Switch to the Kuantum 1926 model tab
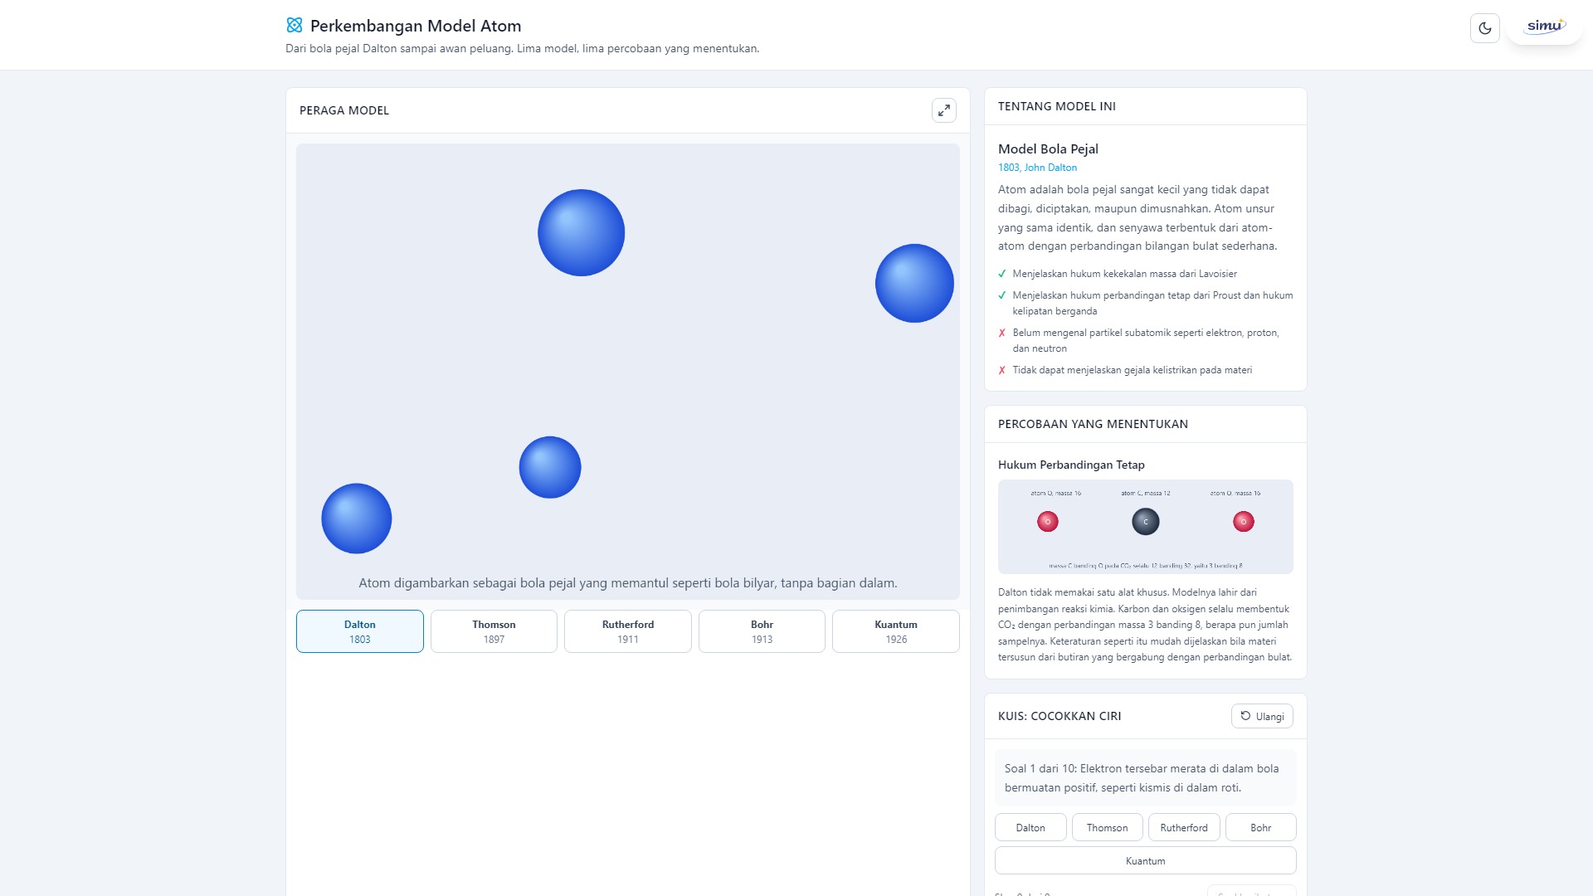The width and height of the screenshot is (1593, 896). [896, 631]
